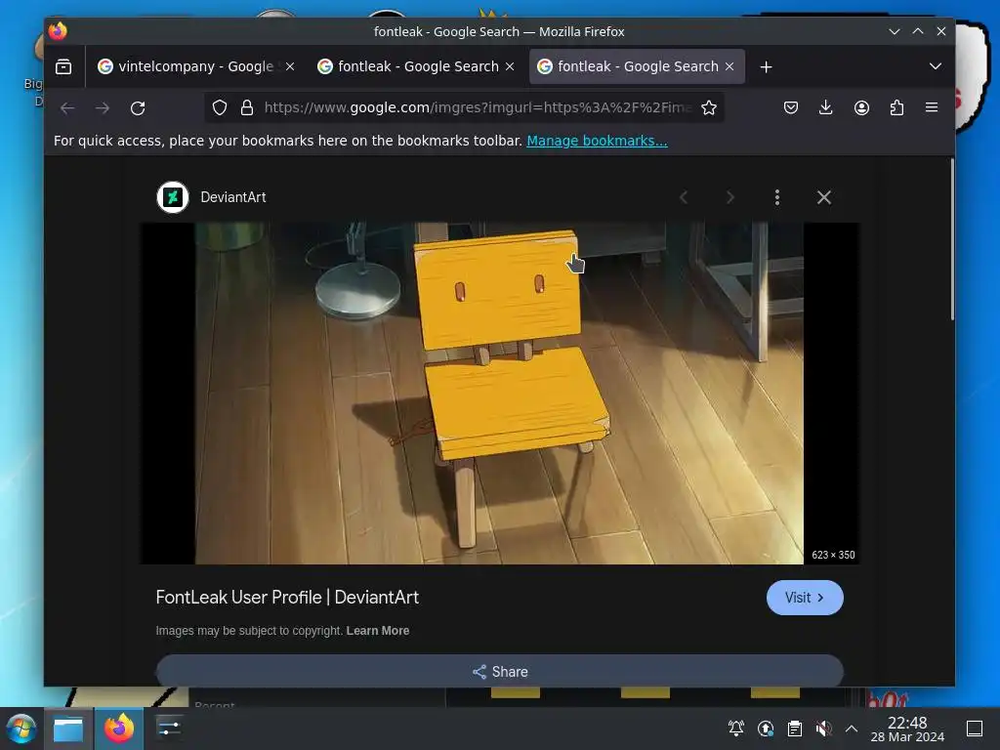
Task: Save page to Pocket
Action: [x=791, y=107]
